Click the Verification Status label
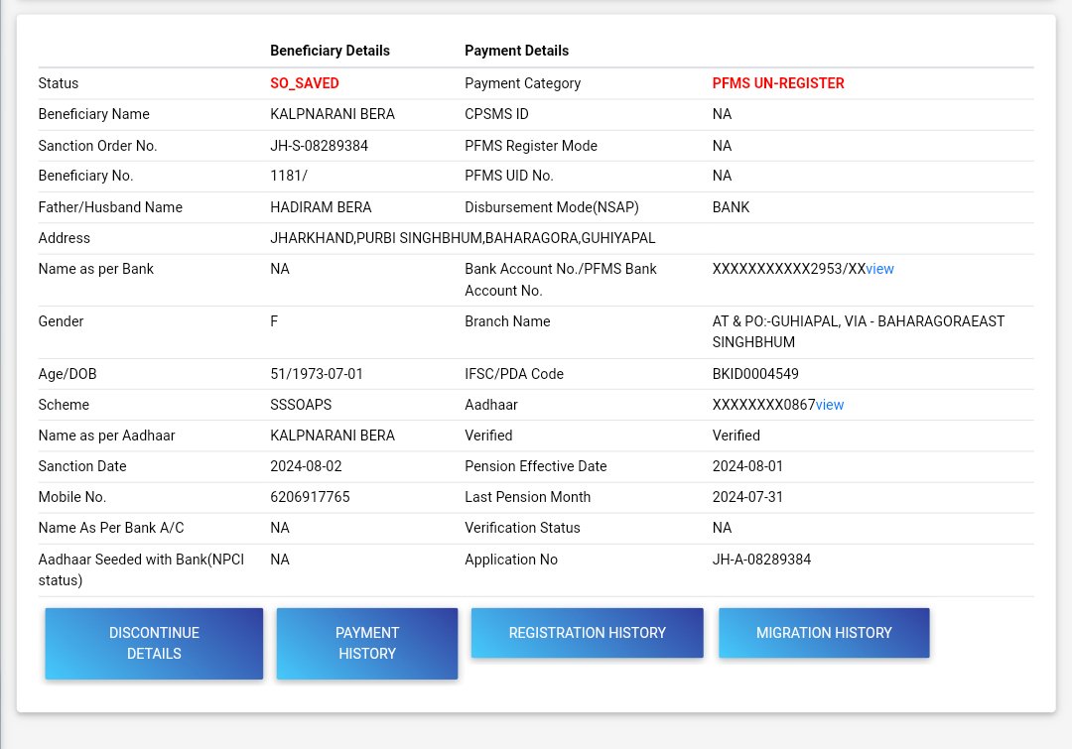 (x=522, y=528)
